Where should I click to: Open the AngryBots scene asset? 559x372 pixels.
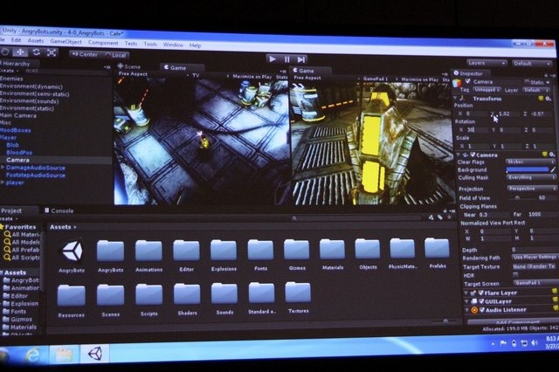click(x=72, y=255)
